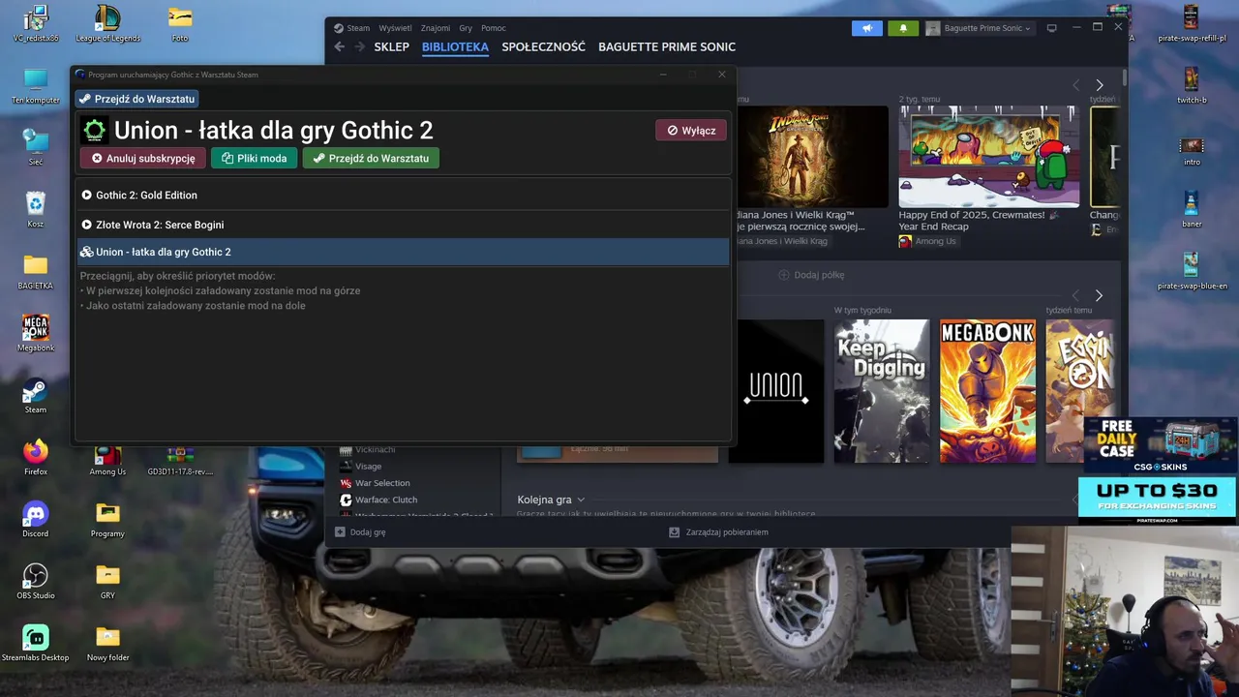Open the Kosz recycle bin
The image size is (1239, 697).
point(36,209)
